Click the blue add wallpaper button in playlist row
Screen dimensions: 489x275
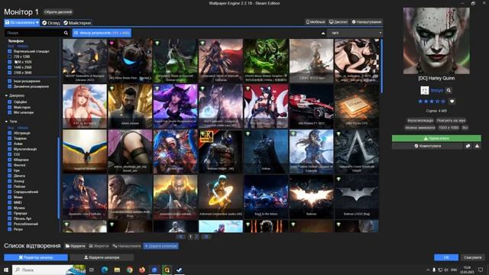tap(161, 246)
